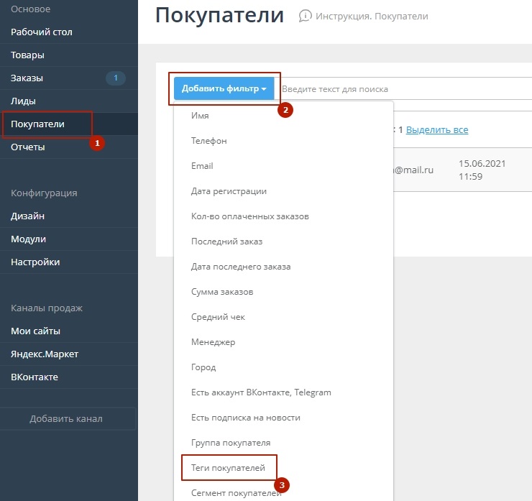Image resolution: width=532 pixels, height=501 pixels.
Task: Go to Рабочий стол in sidebar
Action: [x=42, y=32]
